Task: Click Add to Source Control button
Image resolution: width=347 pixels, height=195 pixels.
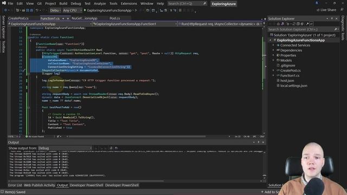Action: click(x=271, y=192)
